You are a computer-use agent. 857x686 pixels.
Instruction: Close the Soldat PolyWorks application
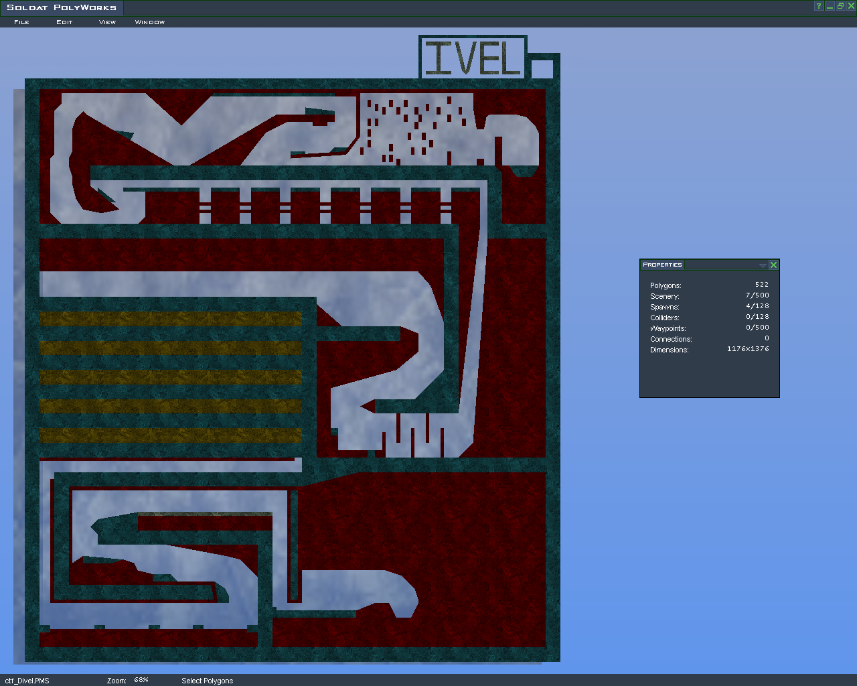click(851, 6)
